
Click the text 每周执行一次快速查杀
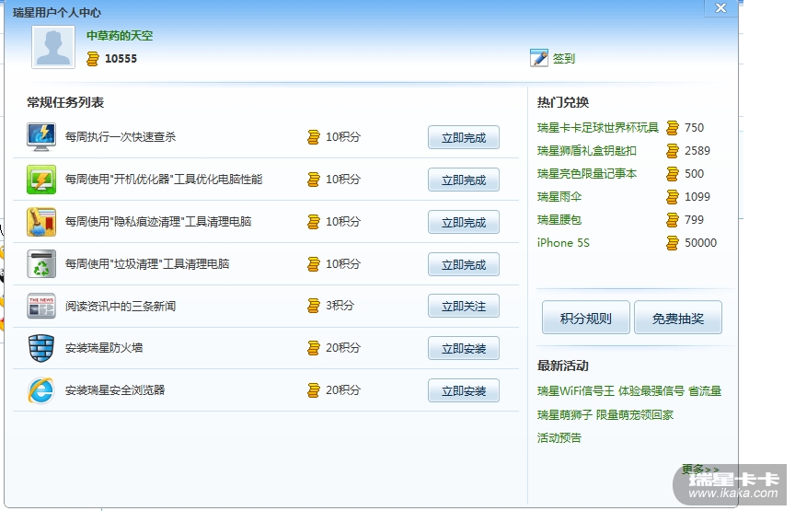(121, 137)
